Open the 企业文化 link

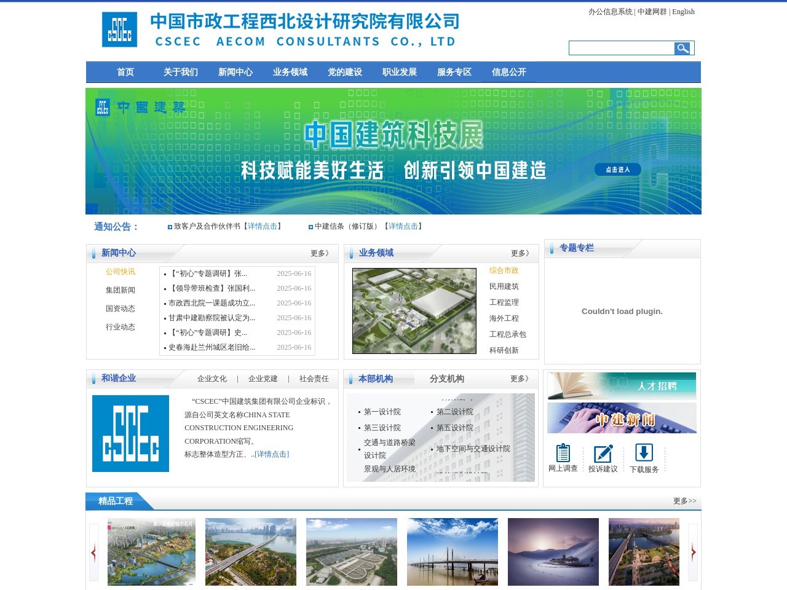(212, 379)
